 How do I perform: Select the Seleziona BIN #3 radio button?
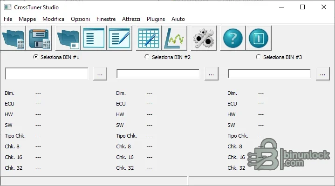coord(258,57)
